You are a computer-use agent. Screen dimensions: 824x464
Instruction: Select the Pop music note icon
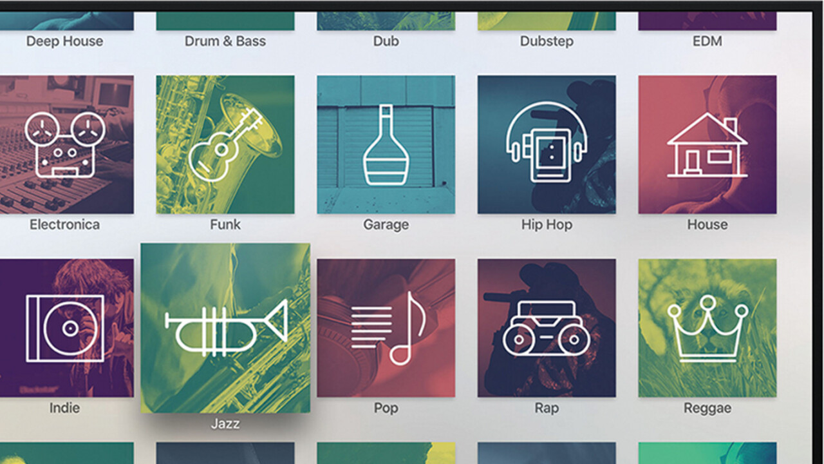(386, 328)
